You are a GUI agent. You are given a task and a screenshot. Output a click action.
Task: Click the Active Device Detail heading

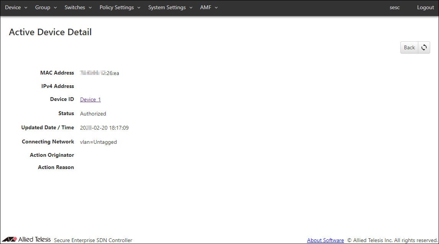click(50, 32)
